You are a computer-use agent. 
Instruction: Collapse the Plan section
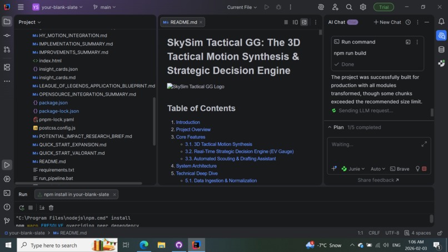pos(330,127)
